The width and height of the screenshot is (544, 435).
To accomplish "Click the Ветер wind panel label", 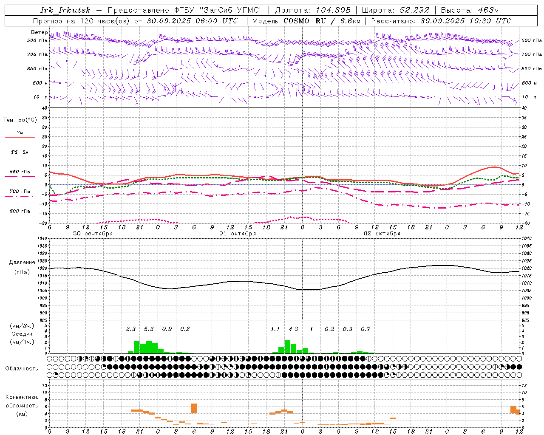I will [39, 32].
